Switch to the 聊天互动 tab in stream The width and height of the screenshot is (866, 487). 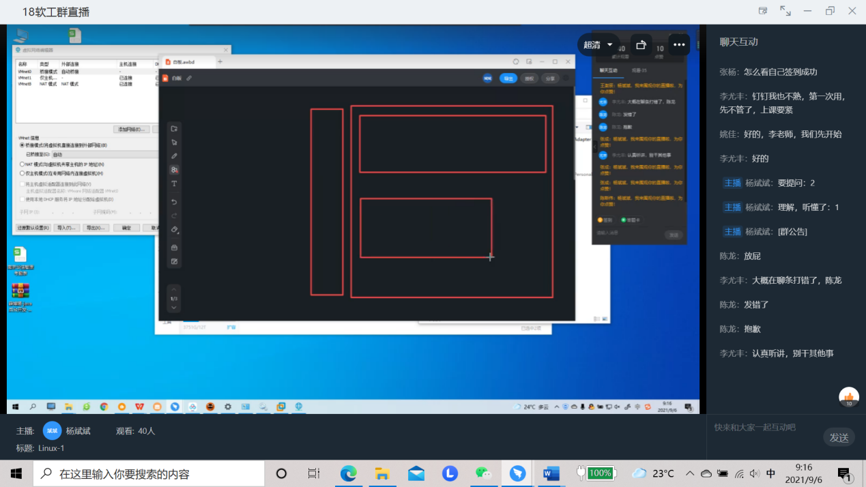pos(608,70)
